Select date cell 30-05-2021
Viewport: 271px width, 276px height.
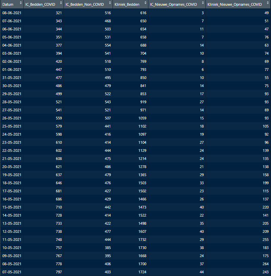pos(12,86)
